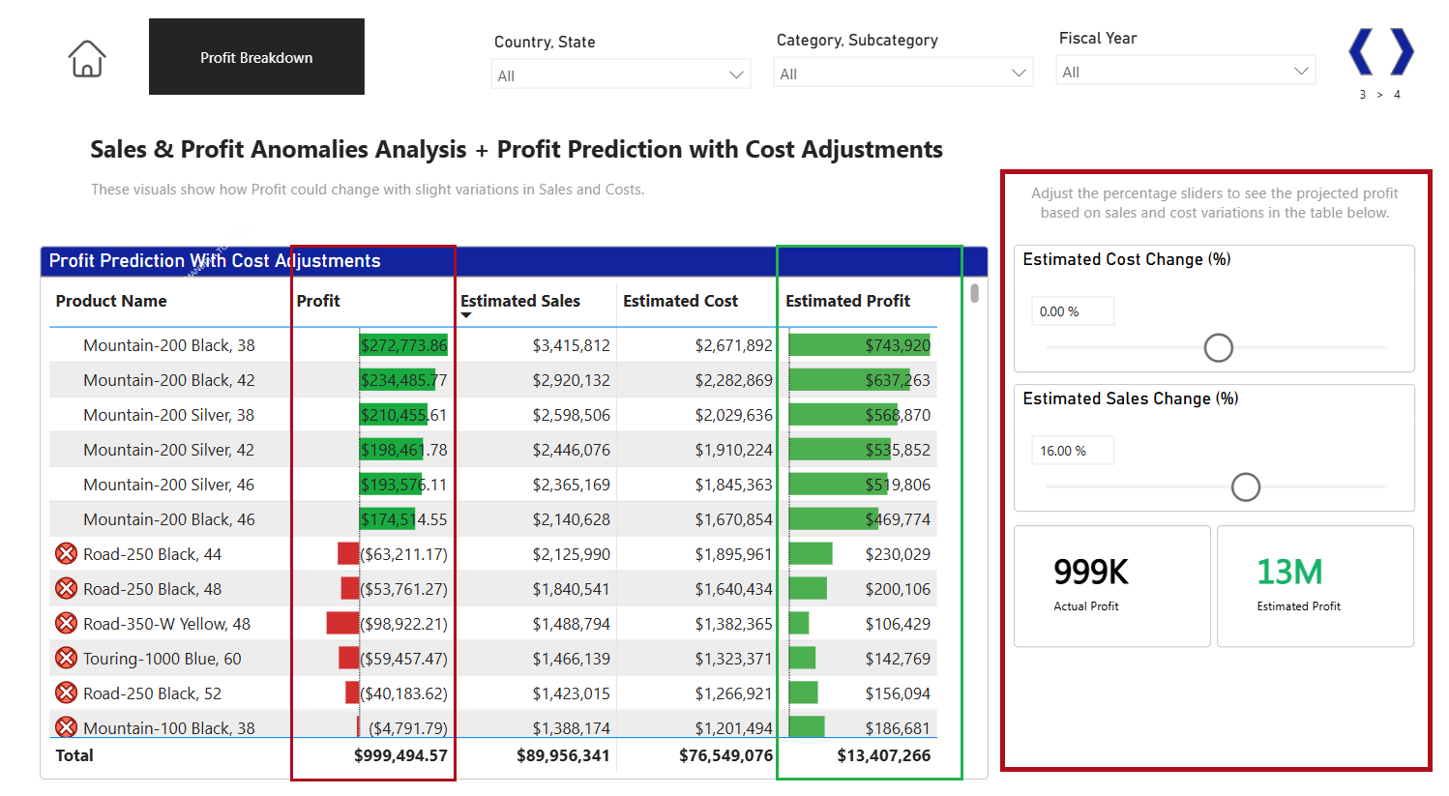Click the error marker on Mountain-100 Black, 38

66,726
